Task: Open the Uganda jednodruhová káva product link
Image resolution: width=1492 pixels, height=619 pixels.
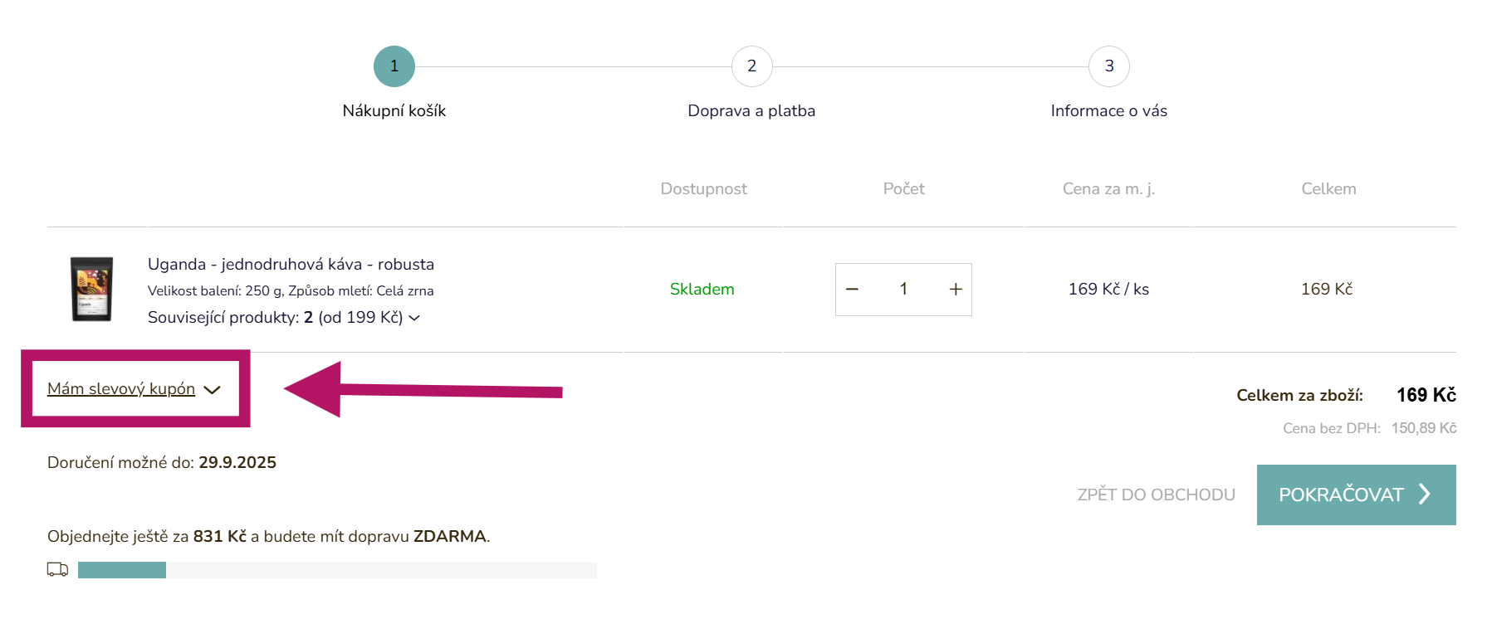Action: pyautogui.click(x=291, y=264)
